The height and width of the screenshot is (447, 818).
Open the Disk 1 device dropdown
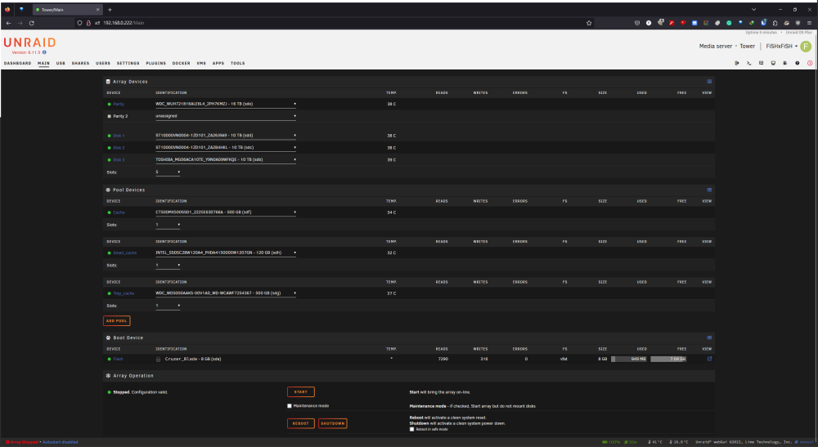[226, 135]
